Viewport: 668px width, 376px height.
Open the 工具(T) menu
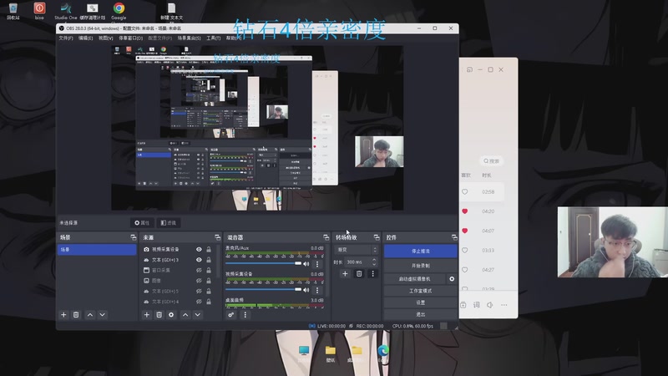click(214, 38)
